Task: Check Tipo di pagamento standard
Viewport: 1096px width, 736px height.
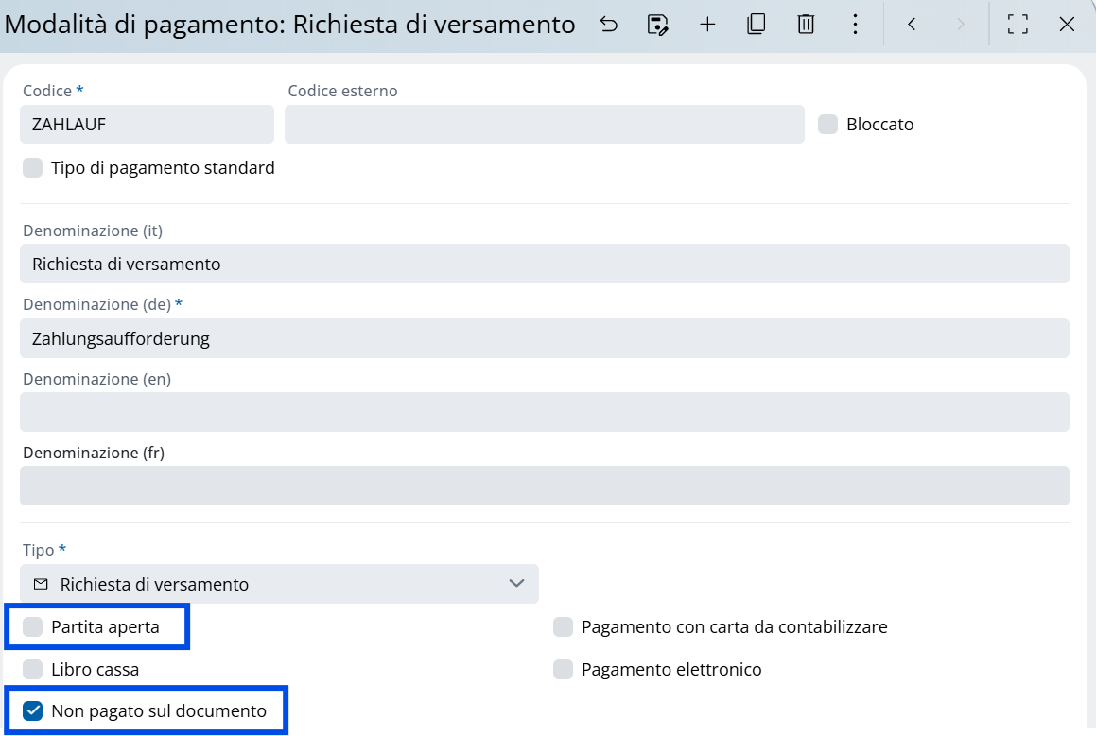Action: click(33, 168)
